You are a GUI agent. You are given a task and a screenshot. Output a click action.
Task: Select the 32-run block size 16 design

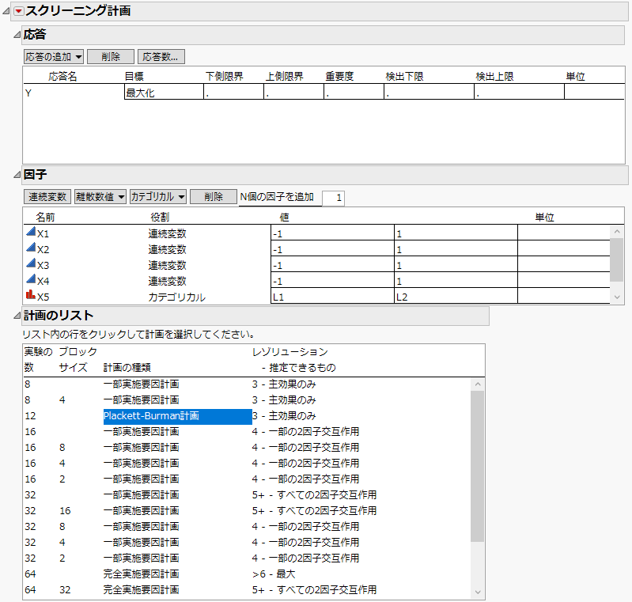[x=246, y=510]
